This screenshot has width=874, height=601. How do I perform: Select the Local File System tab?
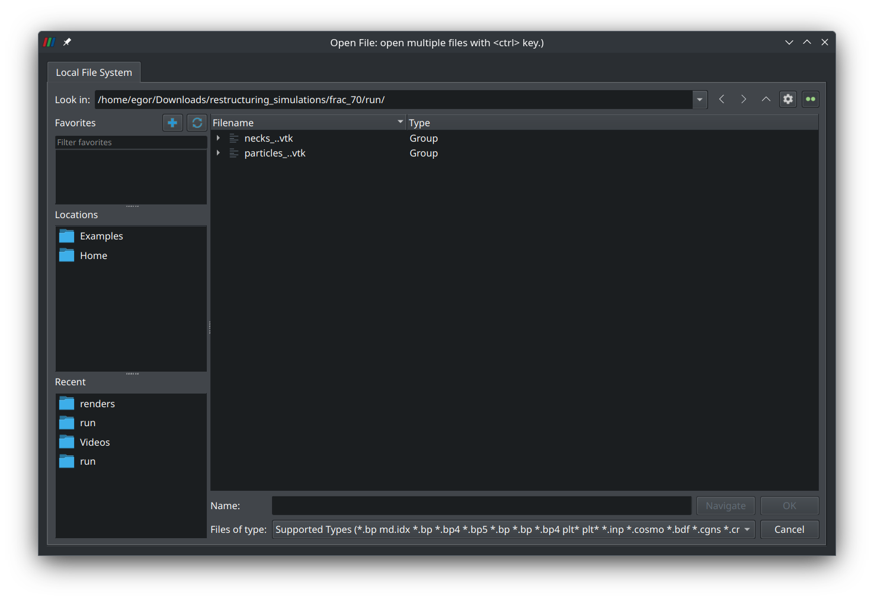point(94,72)
